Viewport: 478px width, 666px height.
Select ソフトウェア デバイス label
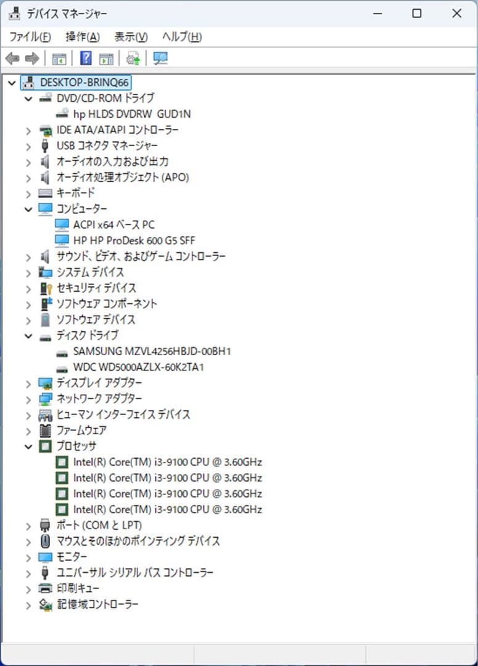pyautogui.click(x=96, y=319)
